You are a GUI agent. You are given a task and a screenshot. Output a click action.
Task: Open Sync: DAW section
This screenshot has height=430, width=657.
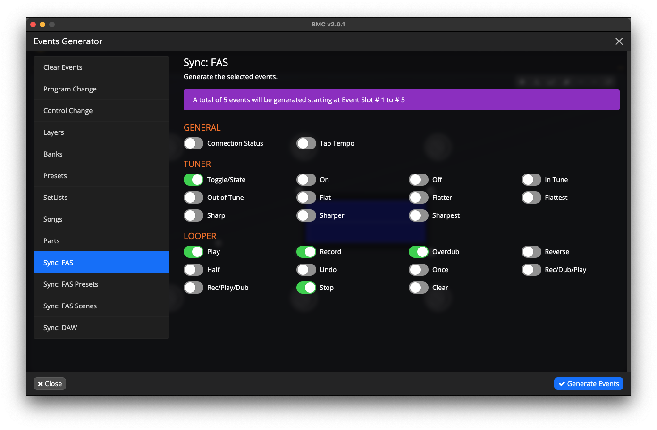click(x=101, y=328)
